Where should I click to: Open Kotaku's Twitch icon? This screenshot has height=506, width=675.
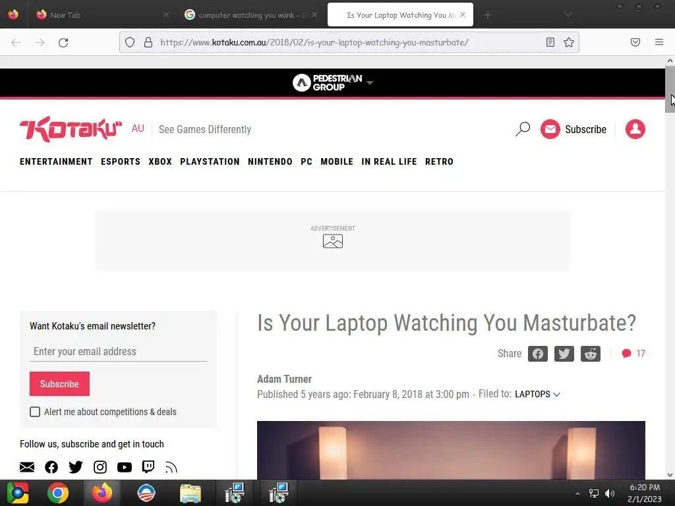click(148, 467)
